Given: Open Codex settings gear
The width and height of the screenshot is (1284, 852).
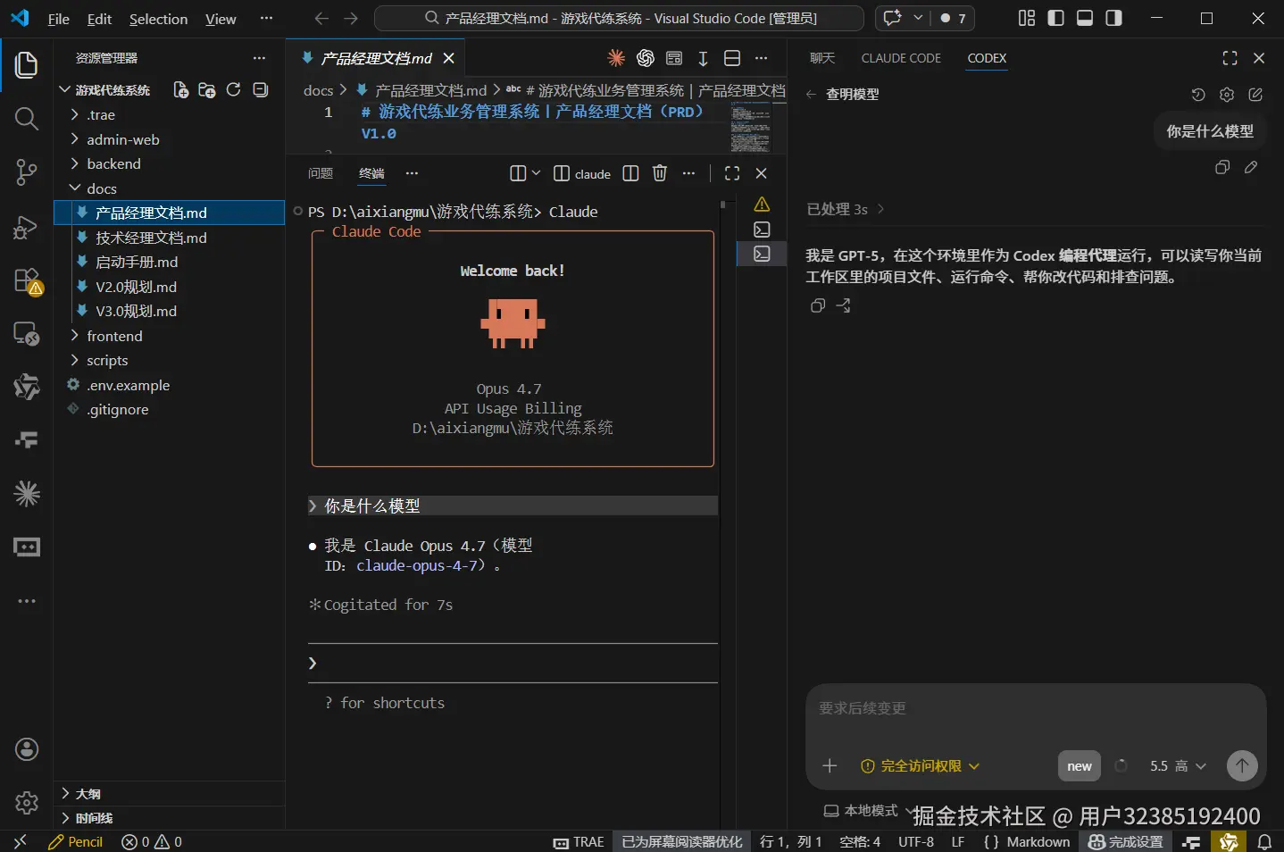Looking at the screenshot, I should [x=1227, y=95].
